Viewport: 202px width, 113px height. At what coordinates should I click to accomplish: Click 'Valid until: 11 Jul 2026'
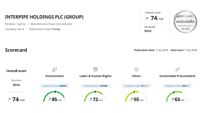[x=184, y=50]
